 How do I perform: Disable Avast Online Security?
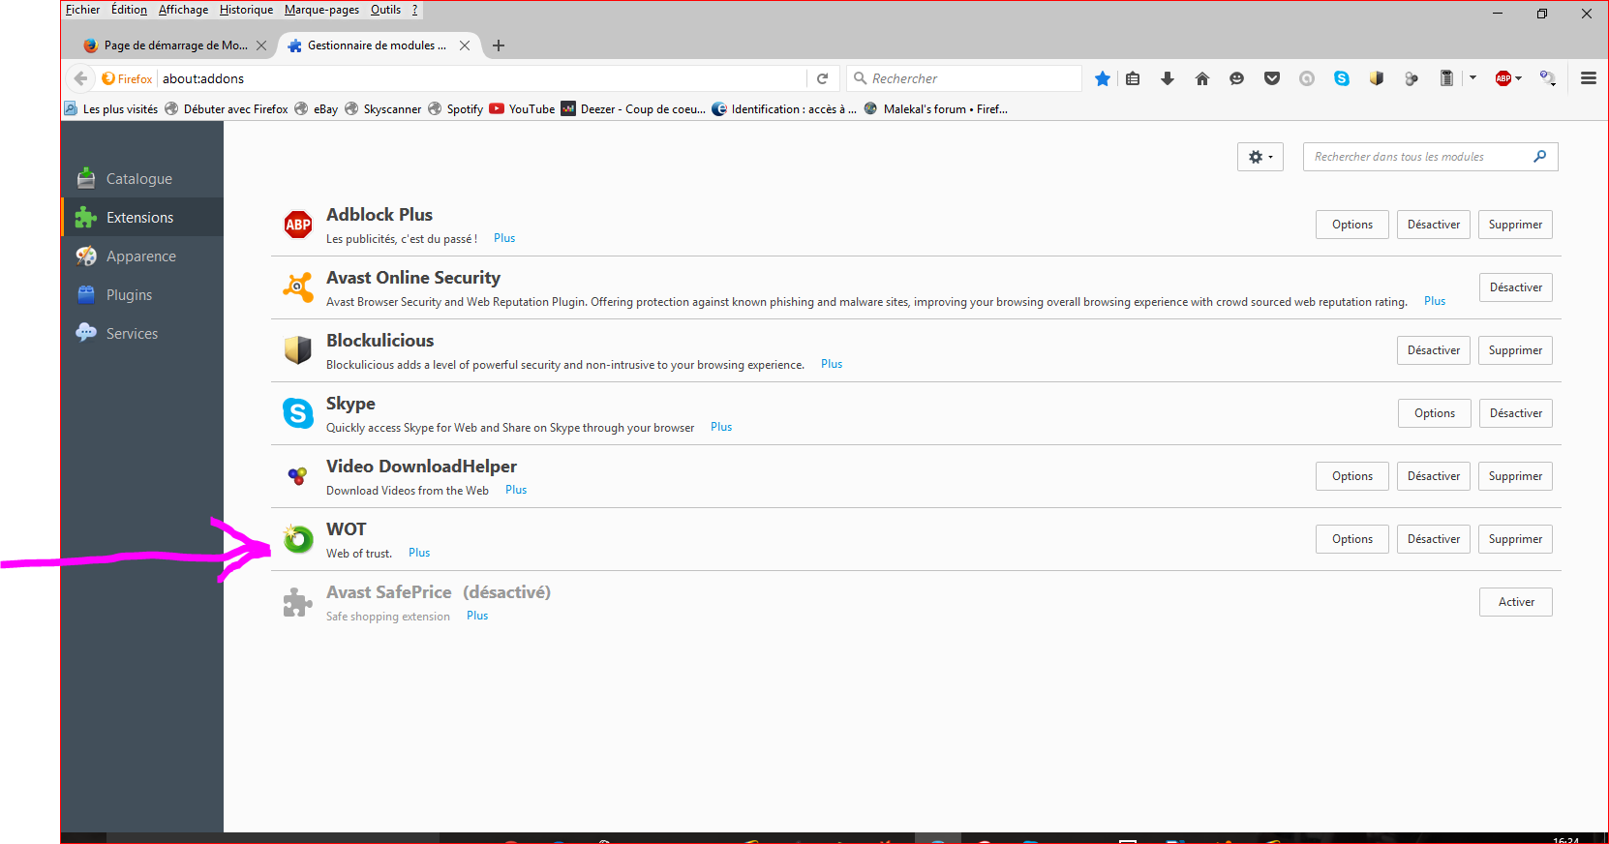(1515, 287)
